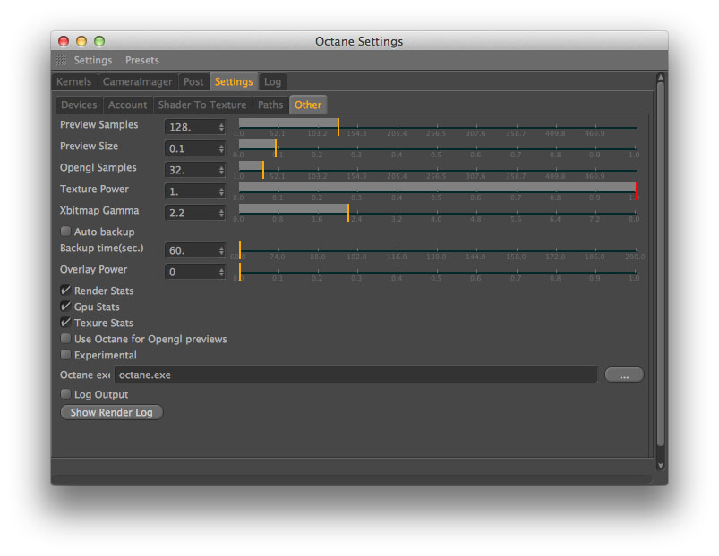719x556 pixels.
Task: Open the Account sub-tab
Action: (127, 105)
